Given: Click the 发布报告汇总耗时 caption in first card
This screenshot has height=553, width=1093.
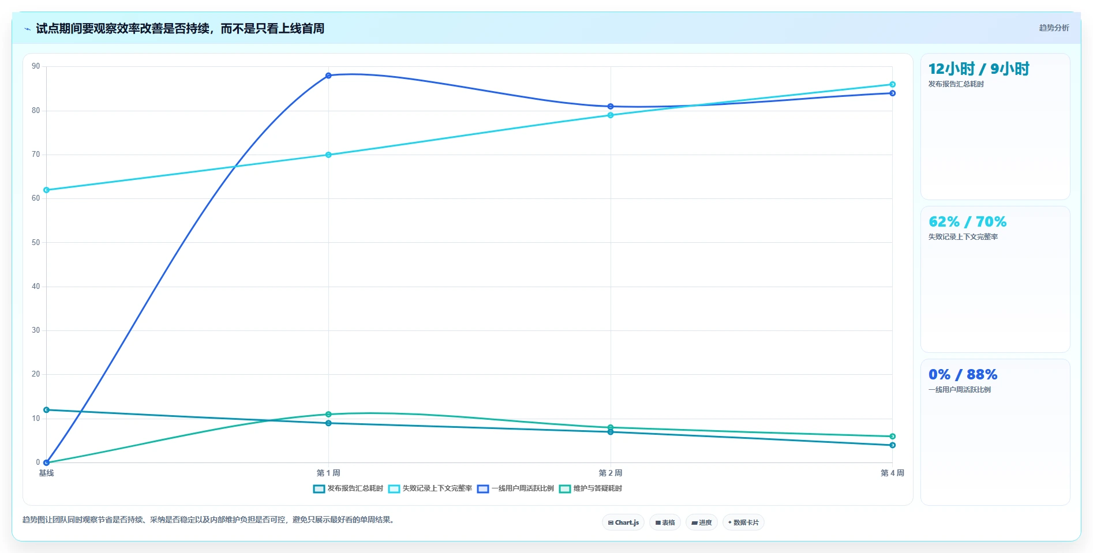Looking at the screenshot, I should [956, 84].
